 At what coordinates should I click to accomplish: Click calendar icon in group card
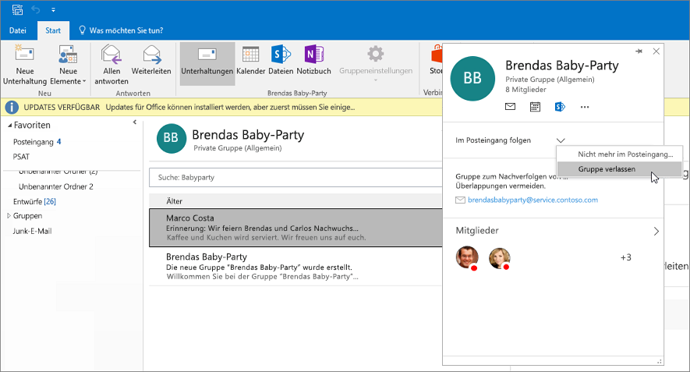click(535, 107)
